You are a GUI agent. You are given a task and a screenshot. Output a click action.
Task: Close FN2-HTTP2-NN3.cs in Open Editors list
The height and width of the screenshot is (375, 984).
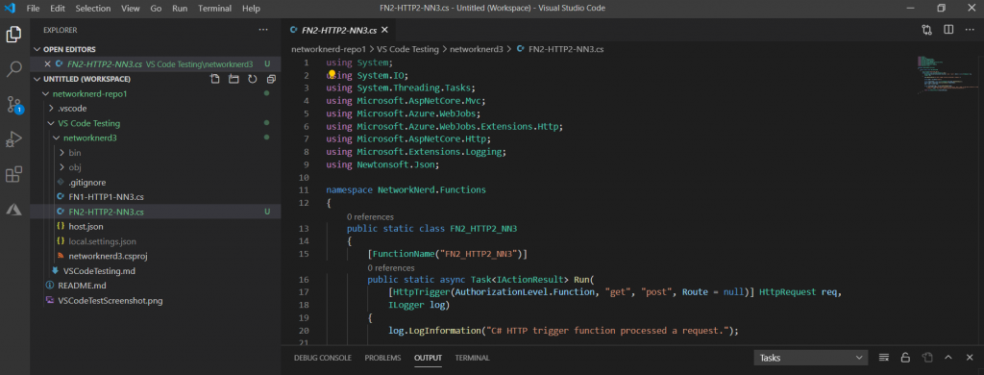click(47, 64)
